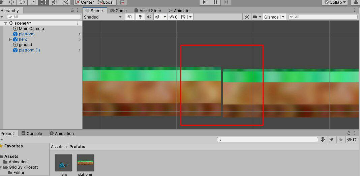Open the custom editor tools
Image resolution: width=360 pixels, height=176 pixels.
pos(65,2)
